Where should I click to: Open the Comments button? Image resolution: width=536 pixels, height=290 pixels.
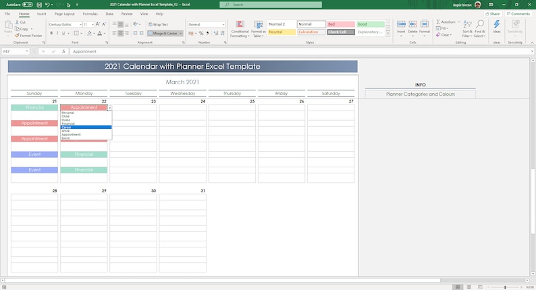[x=518, y=13]
